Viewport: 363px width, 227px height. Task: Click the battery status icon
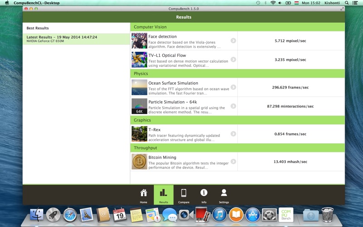coord(288,3)
